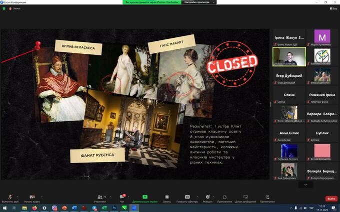Screen dimensions: 340x212
Task: Expand video options arrow beside Начать видео
Action: click(41, 197)
